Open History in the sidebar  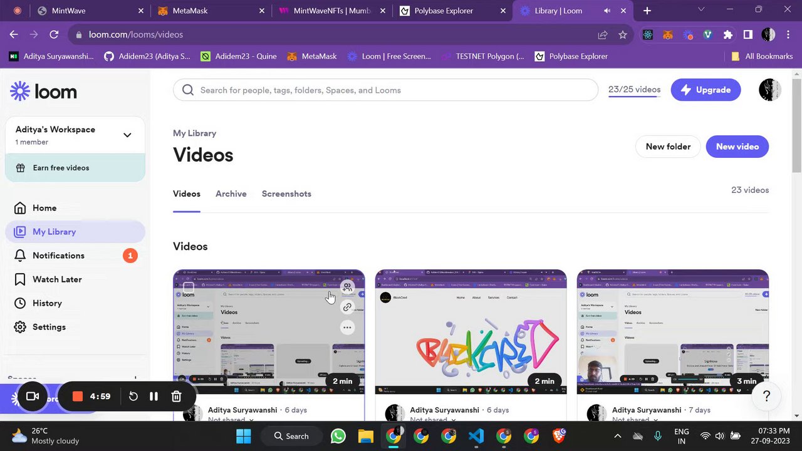point(75,303)
